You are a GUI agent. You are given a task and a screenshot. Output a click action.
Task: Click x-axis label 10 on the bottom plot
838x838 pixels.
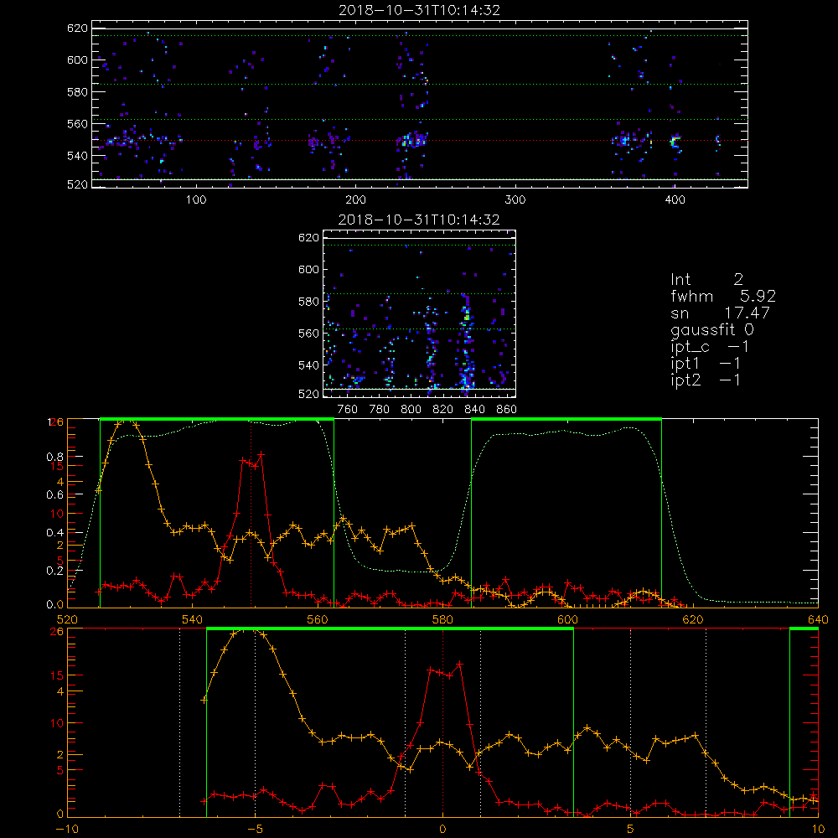[x=818, y=829]
